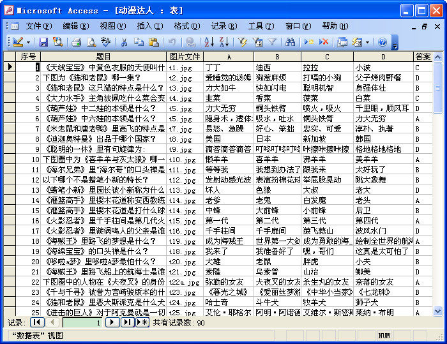This screenshot has width=447, height=344.
Task: Go to next record navigation button
Action: (112, 322)
